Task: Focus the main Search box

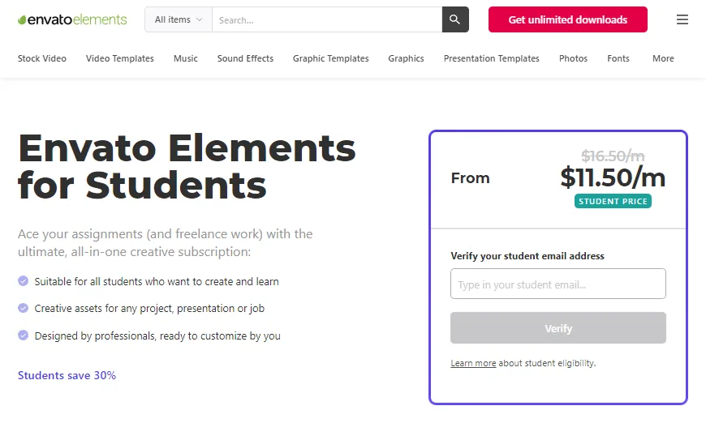Action: click(x=327, y=19)
